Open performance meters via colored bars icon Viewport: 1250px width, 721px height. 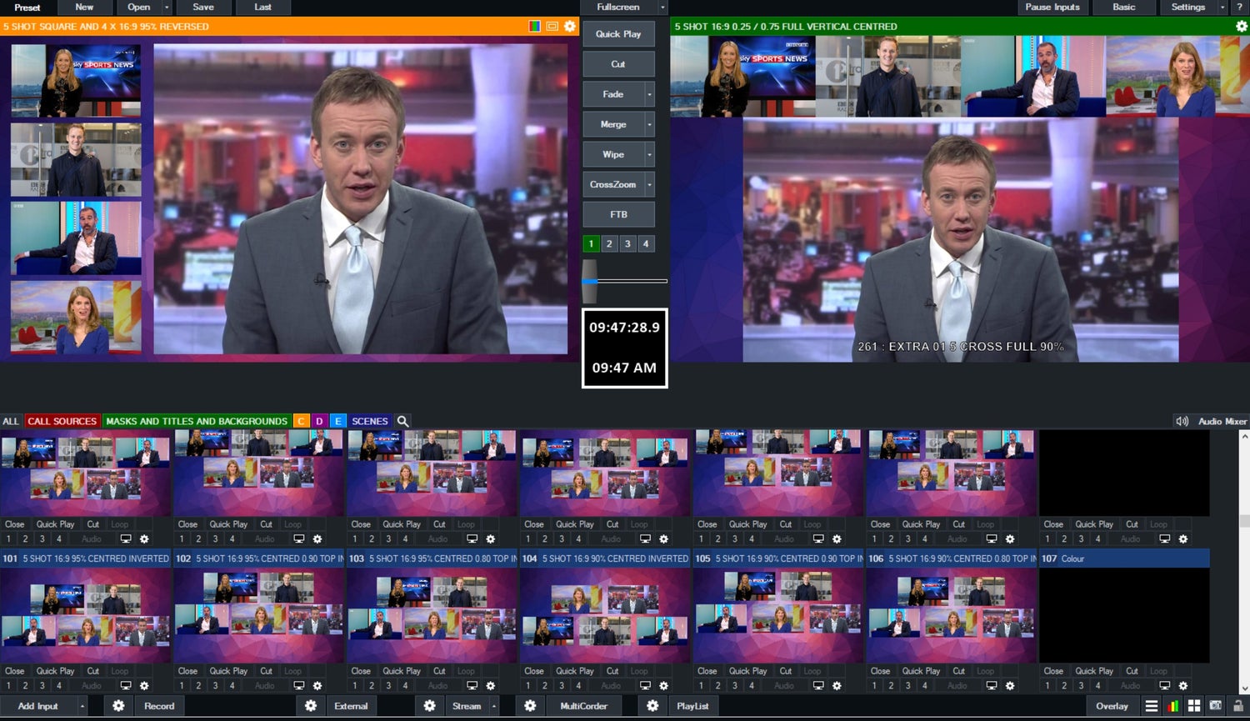[1175, 707]
